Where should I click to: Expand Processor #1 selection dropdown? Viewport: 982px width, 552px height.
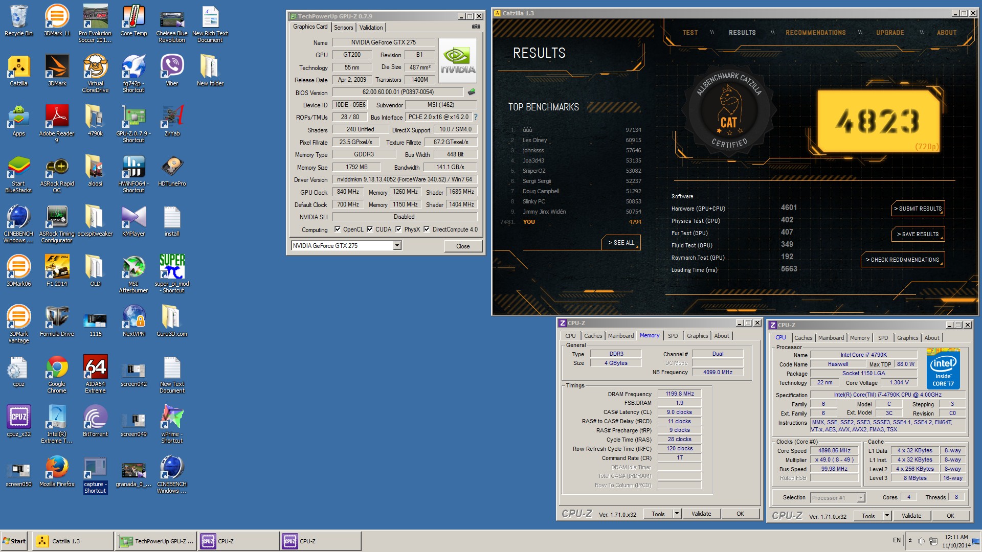coord(861,498)
